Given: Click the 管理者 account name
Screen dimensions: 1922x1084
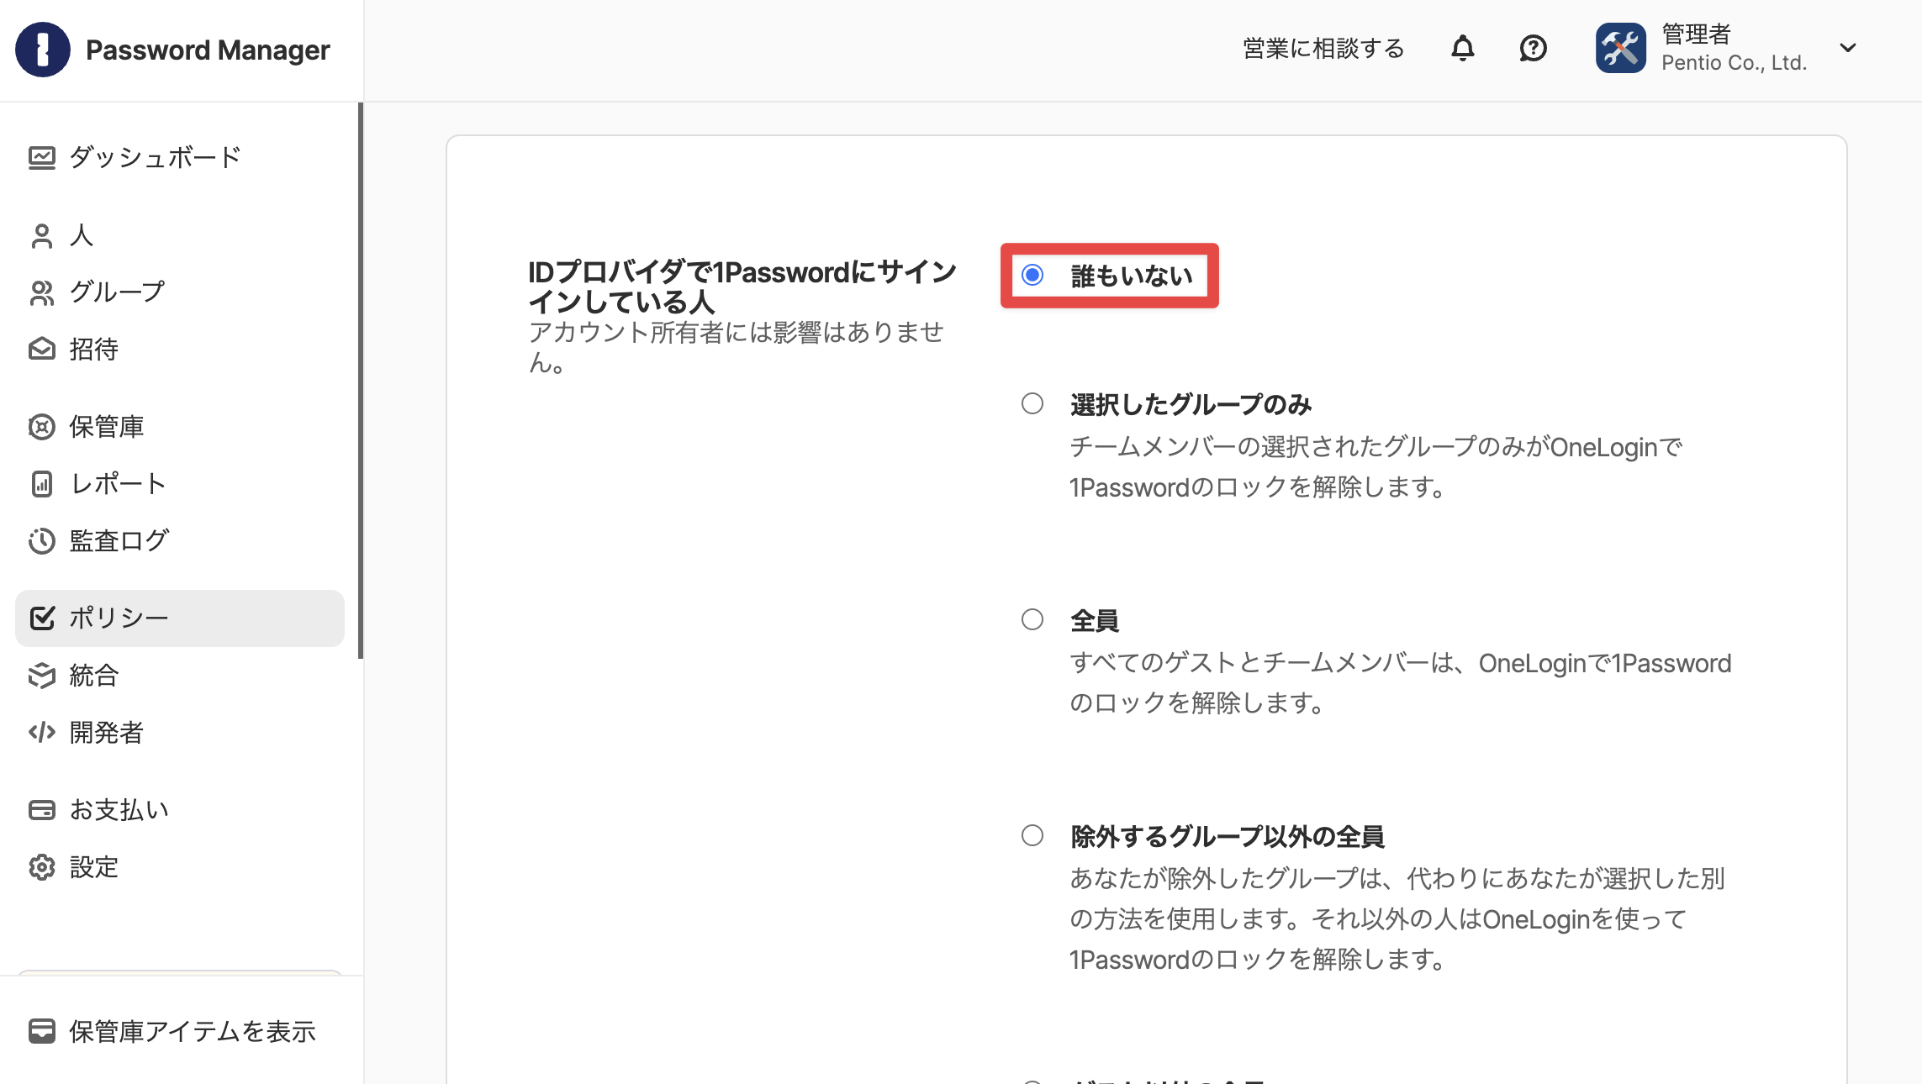Looking at the screenshot, I should pos(1696,34).
